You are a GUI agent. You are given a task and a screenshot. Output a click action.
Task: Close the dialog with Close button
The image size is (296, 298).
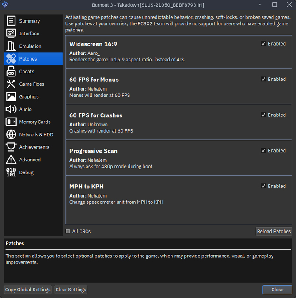[277, 290]
